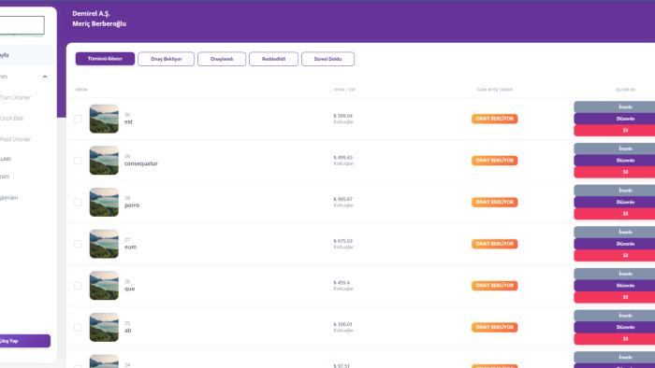
Task: Open Tüm Ürünler in sidebar
Action: tap(16, 97)
